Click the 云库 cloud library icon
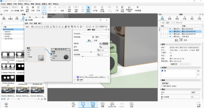Screen dimensions: 204x108 [x=6, y=104]
